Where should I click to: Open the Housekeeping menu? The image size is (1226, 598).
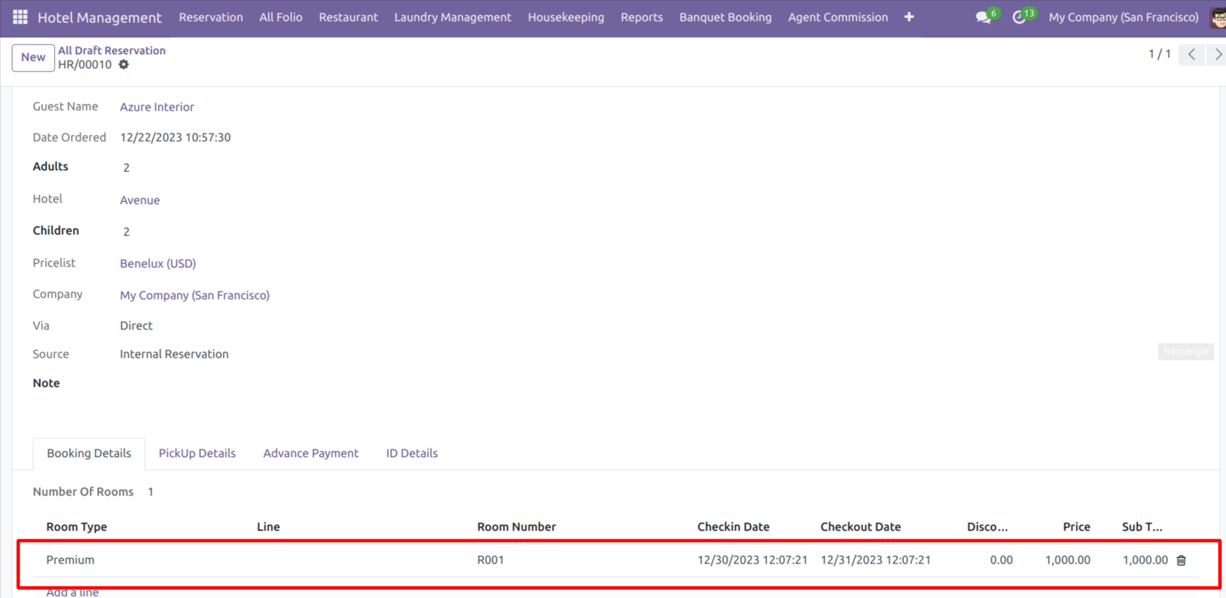click(565, 18)
